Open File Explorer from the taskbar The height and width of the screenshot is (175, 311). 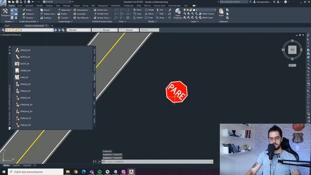tap(68, 172)
